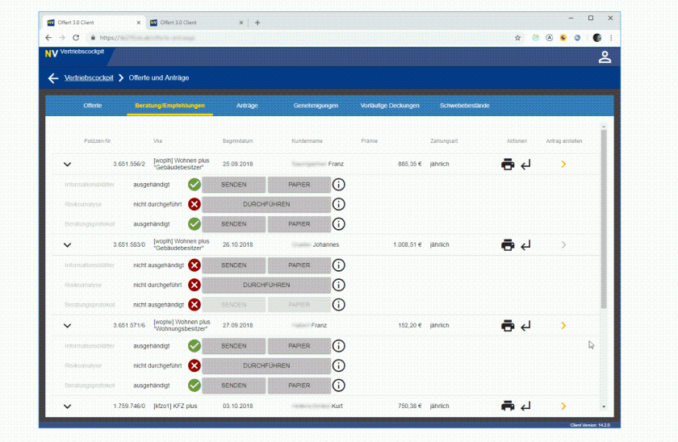678x442 pixels.
Task: Print the KFZ plus offer 1.759.746/0
Action: point(508,407)
